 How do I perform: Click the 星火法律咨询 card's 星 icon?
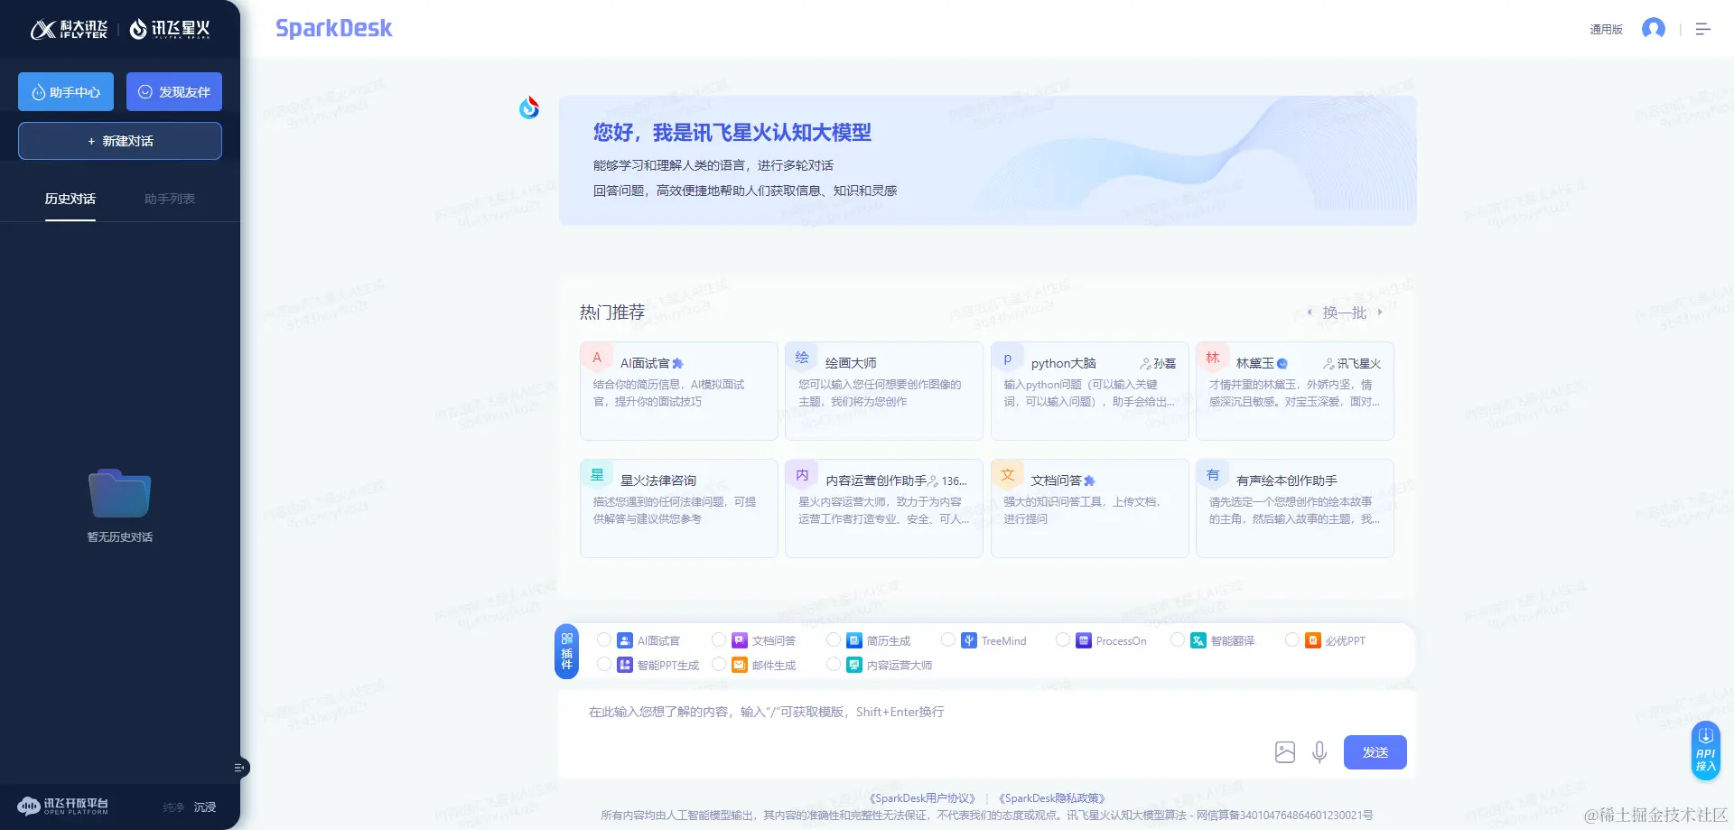tap(597, 475)
